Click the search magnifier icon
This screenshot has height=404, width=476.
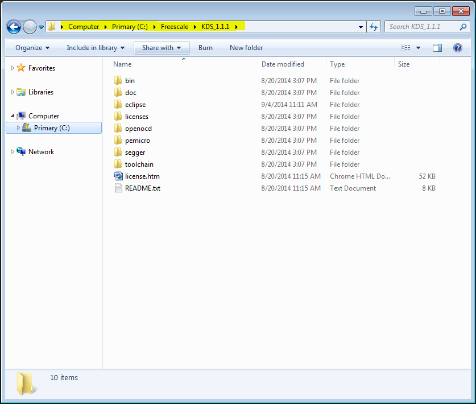(x=463, y=27)
